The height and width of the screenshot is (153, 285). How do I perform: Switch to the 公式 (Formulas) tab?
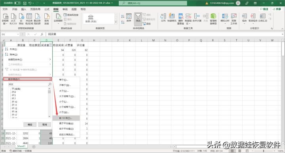click(47, 9)
